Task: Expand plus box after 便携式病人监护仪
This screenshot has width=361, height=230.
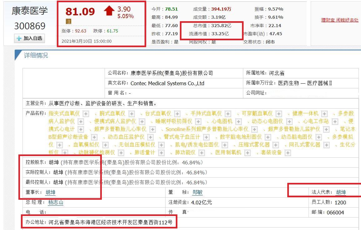Action: coord(142,122)
